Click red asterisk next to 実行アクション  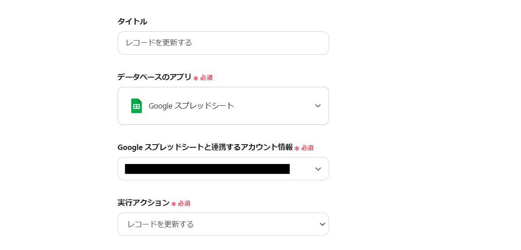[174, 204]
